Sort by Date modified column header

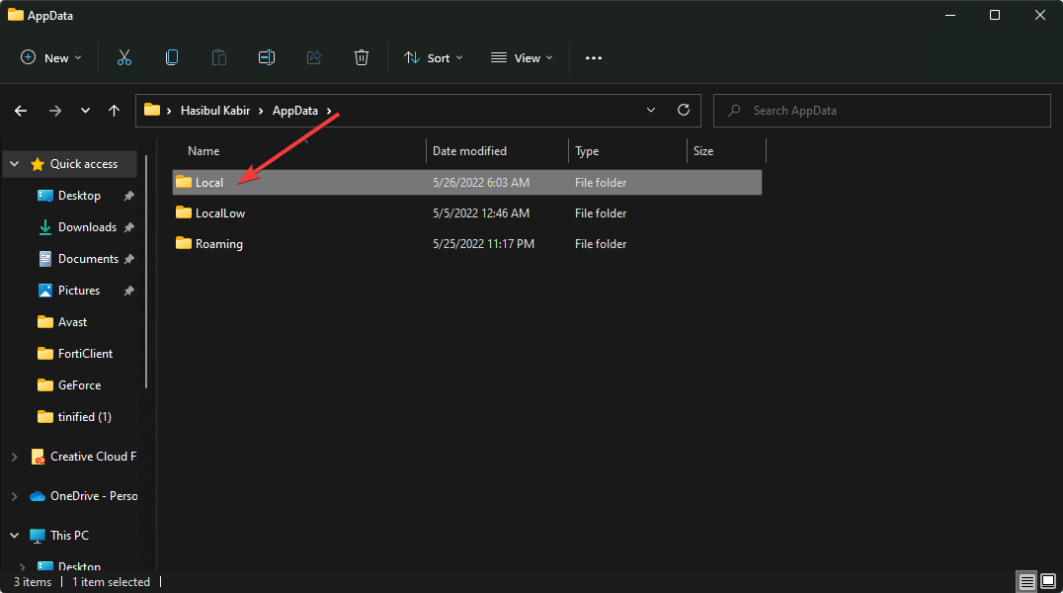point(469,151)
